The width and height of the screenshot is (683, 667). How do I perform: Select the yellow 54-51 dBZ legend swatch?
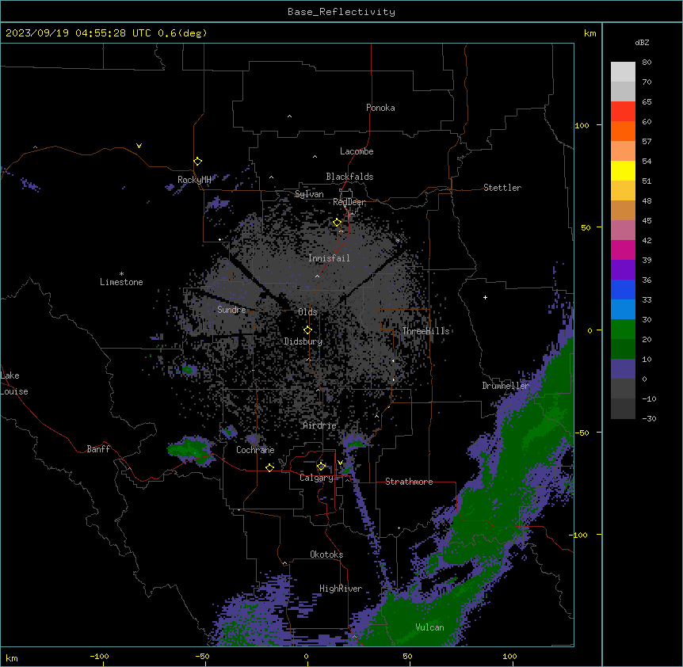[623, 170]
